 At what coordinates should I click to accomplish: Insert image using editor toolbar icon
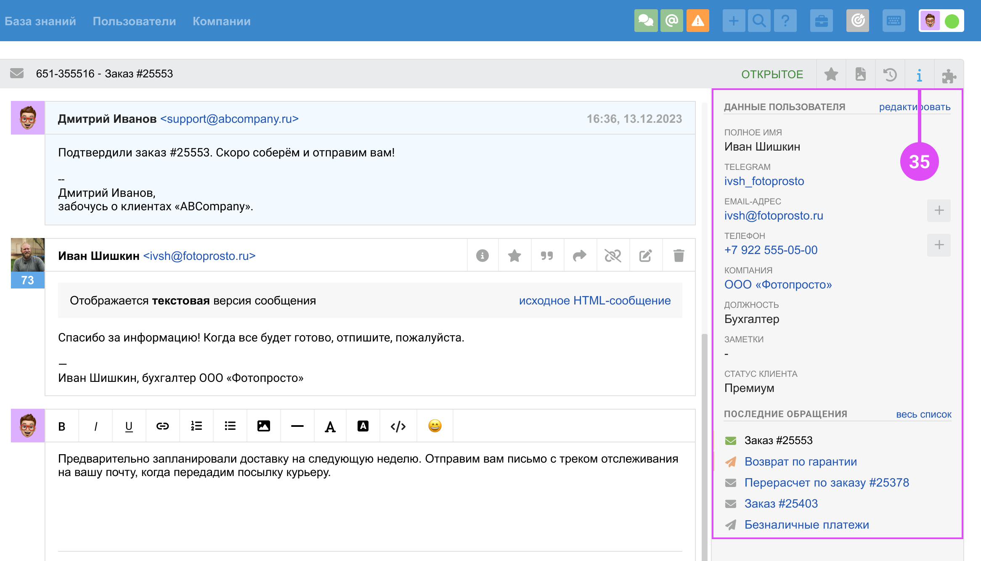[263, 426]
